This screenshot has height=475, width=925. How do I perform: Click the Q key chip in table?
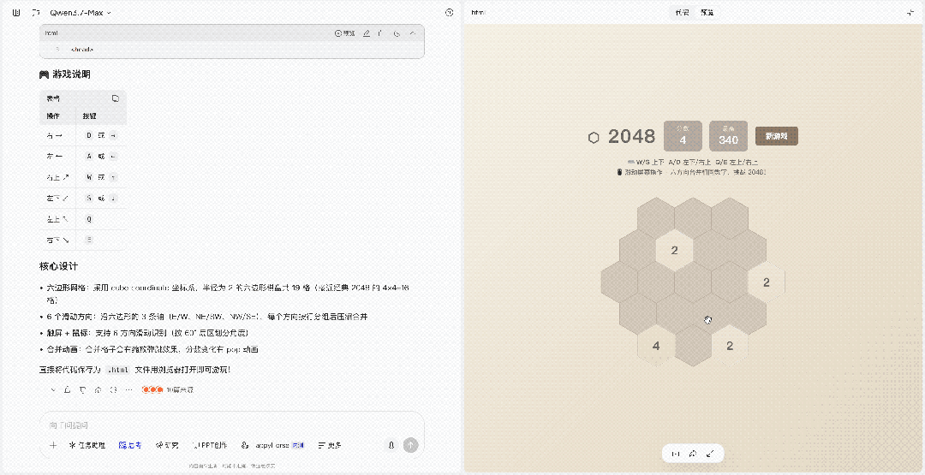tap(89, 218)
